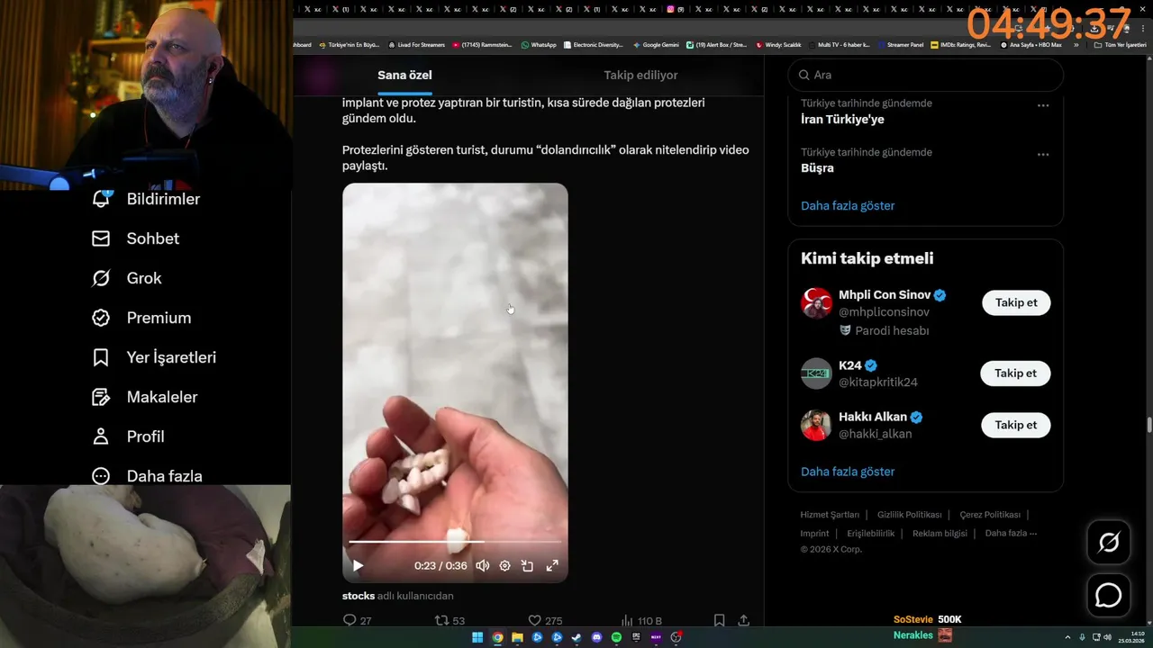View post analytics showing 110 B
This screenshot has width=1153, height=648.
click(641, 620)
